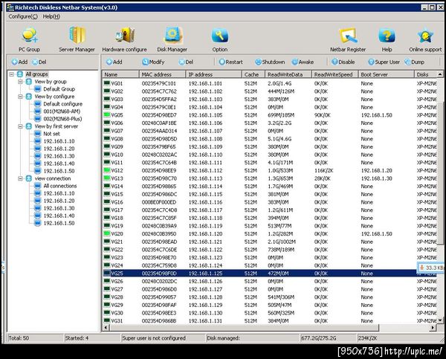The image size is (446, 359).
Task: Click the VG13 status icon
Action: (x=106, y=178)
